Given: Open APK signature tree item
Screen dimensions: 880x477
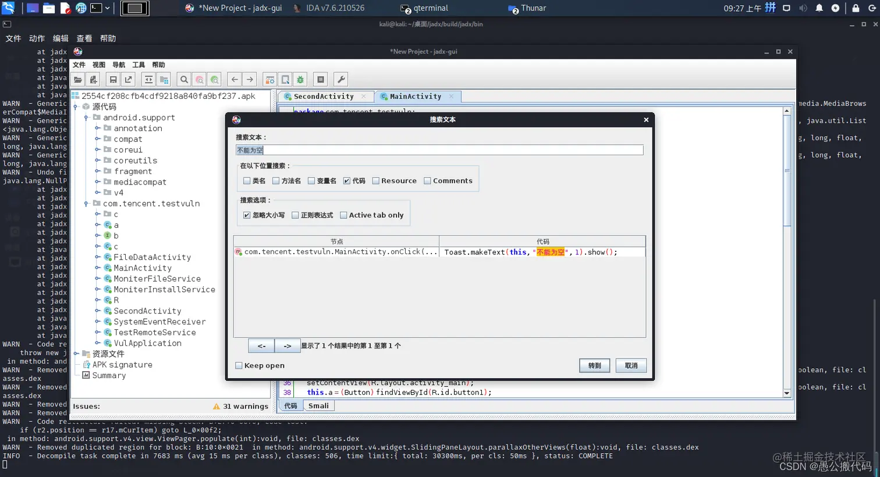Looking at the screenshot, I should pos(118,365).
